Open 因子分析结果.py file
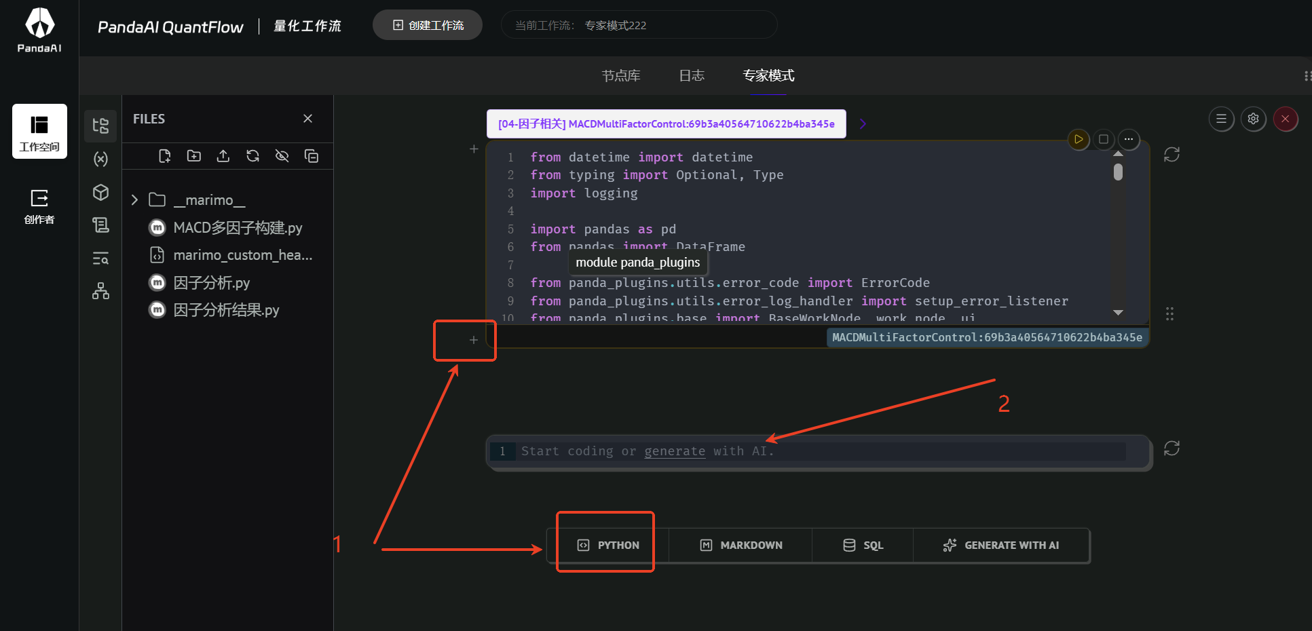The height and width of the screenshot is (631, 1312). (x=226, y=310)
